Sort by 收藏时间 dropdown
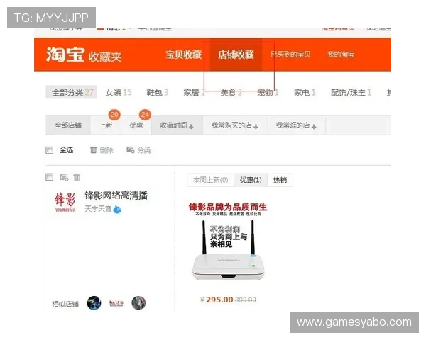 click(177, 125)
